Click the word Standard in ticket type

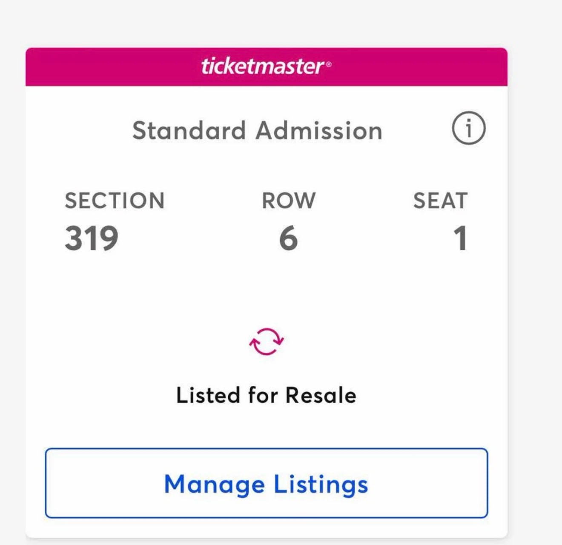pos(189,130)
